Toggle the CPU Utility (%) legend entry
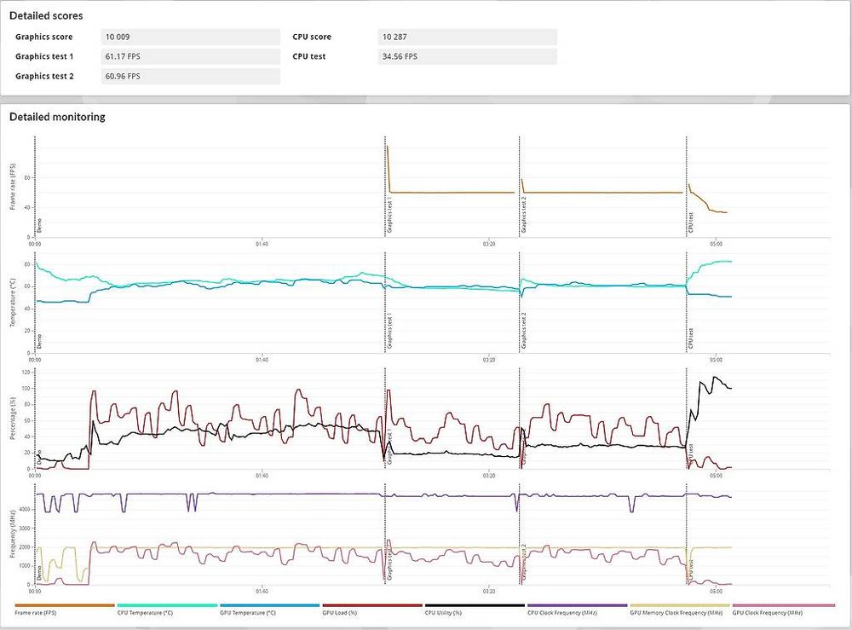Image resolution: width=852 pixels, height=630 pixels. coord(475,610)
